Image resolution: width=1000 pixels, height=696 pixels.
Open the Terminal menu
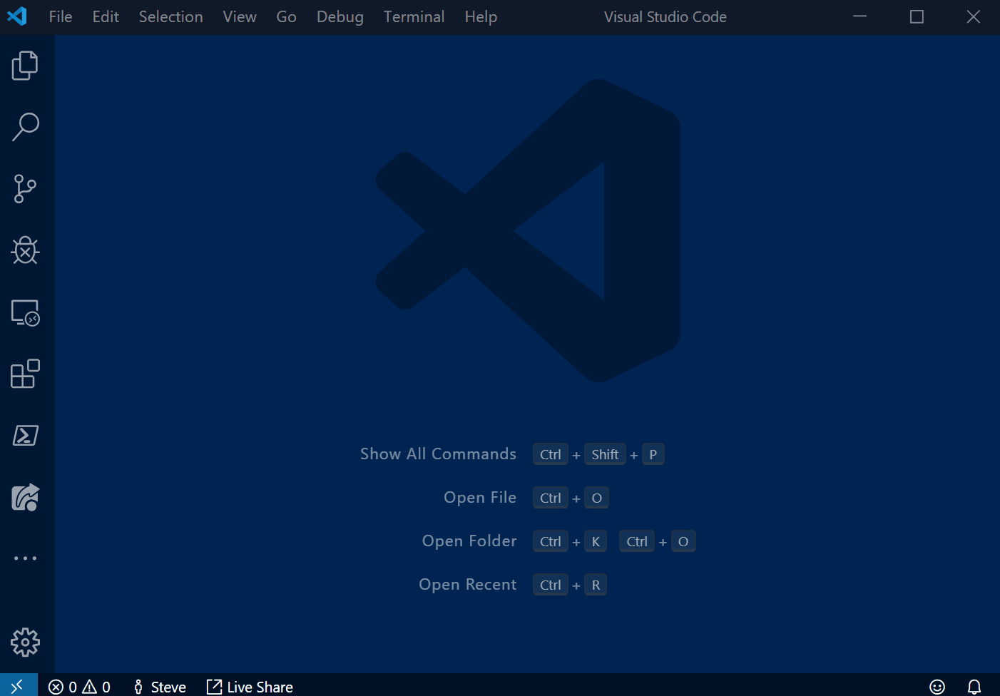(x=414, y=16)
